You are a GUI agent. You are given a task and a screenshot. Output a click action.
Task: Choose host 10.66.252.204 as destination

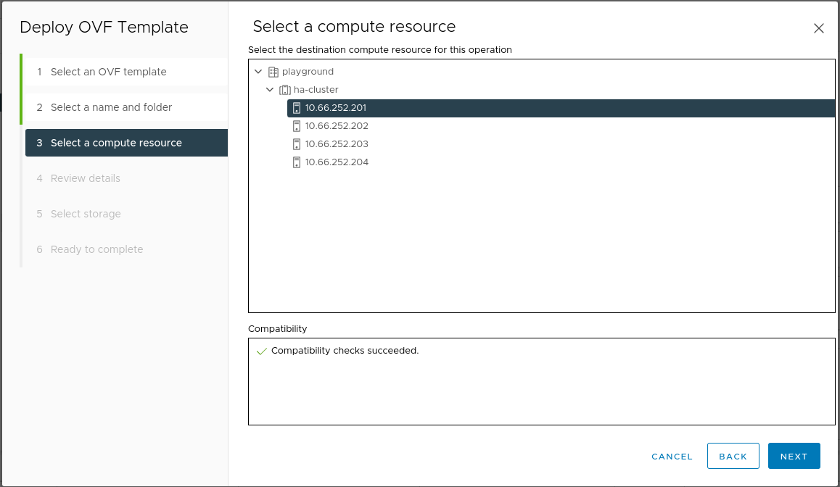click(337, 162)
